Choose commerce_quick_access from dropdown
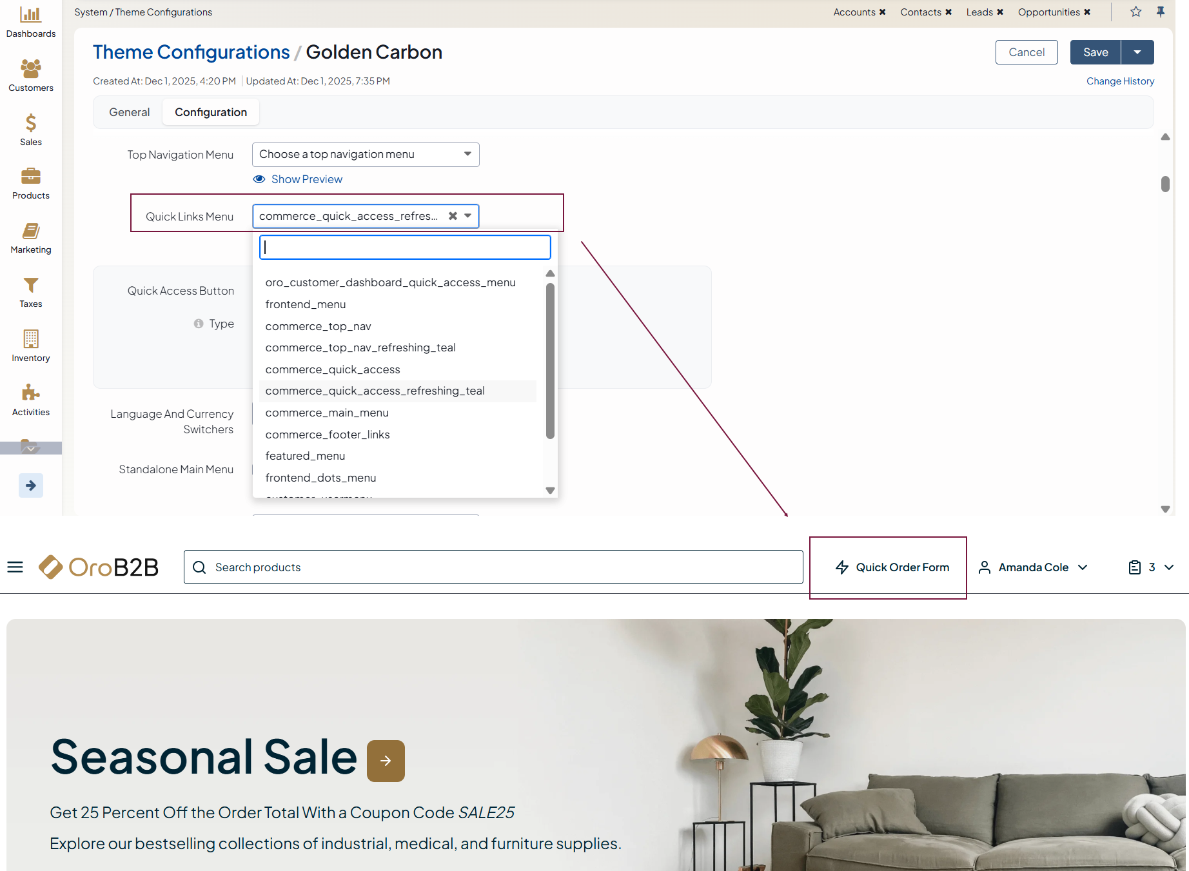This screenshot has height=871, width=1189. pyautogui.click(x=333, y=369)
